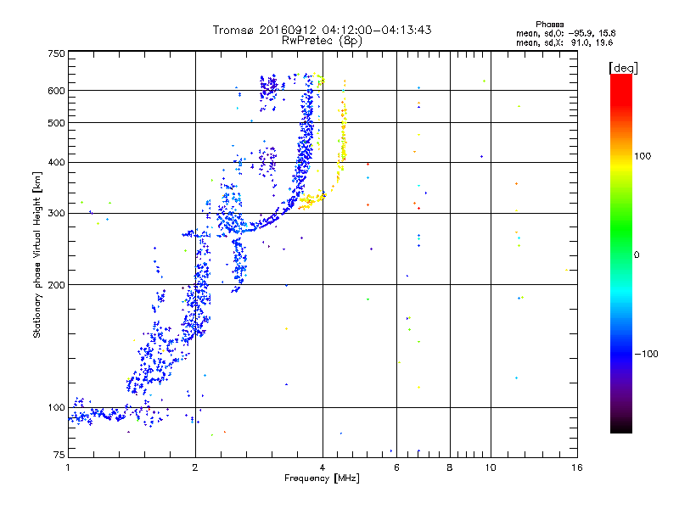The height and width of the screenshot is (509, 679).
Task: Click the colorbar tick label '0'
Action: pos(637,255)
